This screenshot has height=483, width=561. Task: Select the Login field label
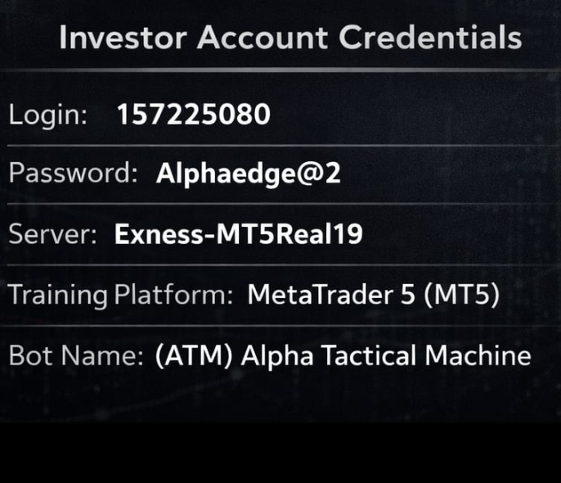(48, 115)
